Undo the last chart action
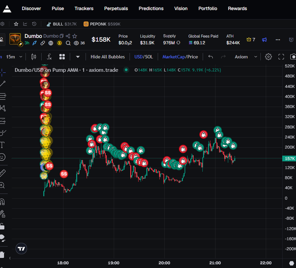Screen dimensions: 296x268 (211, 57)
